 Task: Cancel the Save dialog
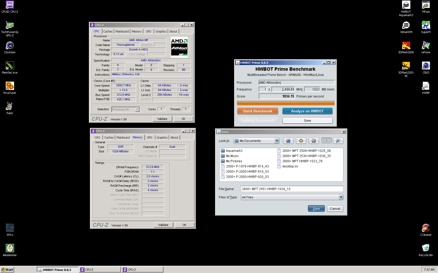(x=335, y=209)
